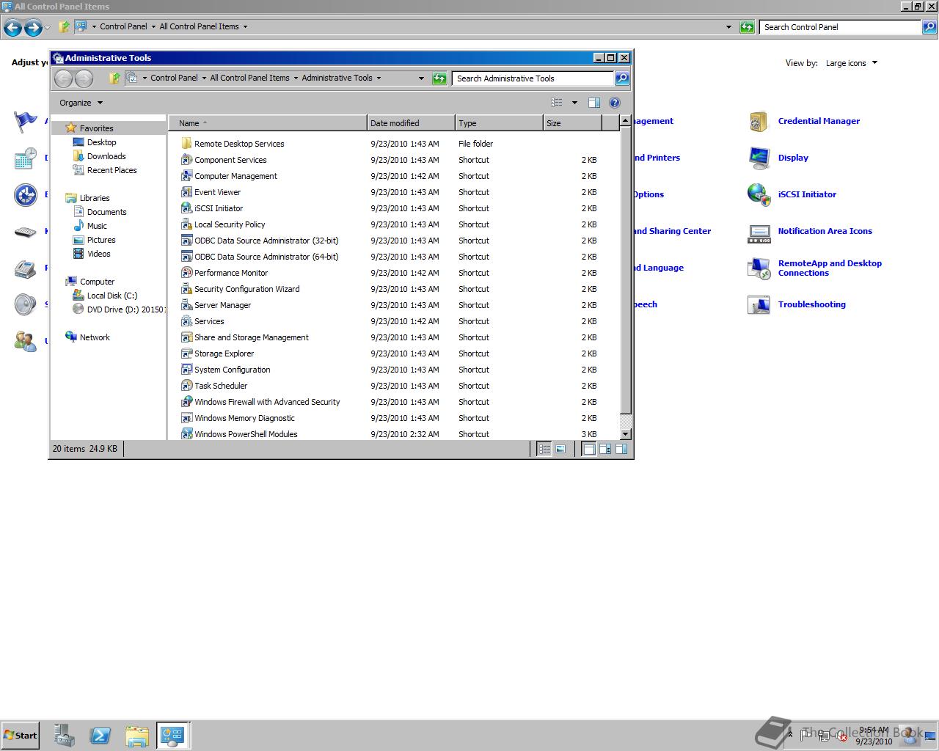Open recent pages dropdown beside Control Panel forward button
939x751 pixels.
[x=47, y=28]
